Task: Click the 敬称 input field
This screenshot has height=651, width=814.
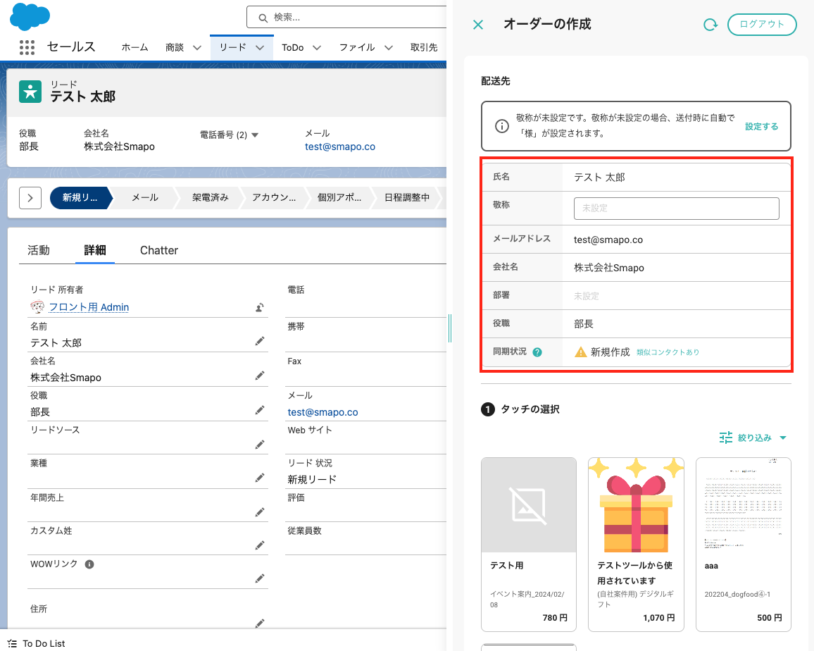Action: [x=676, y=209]
